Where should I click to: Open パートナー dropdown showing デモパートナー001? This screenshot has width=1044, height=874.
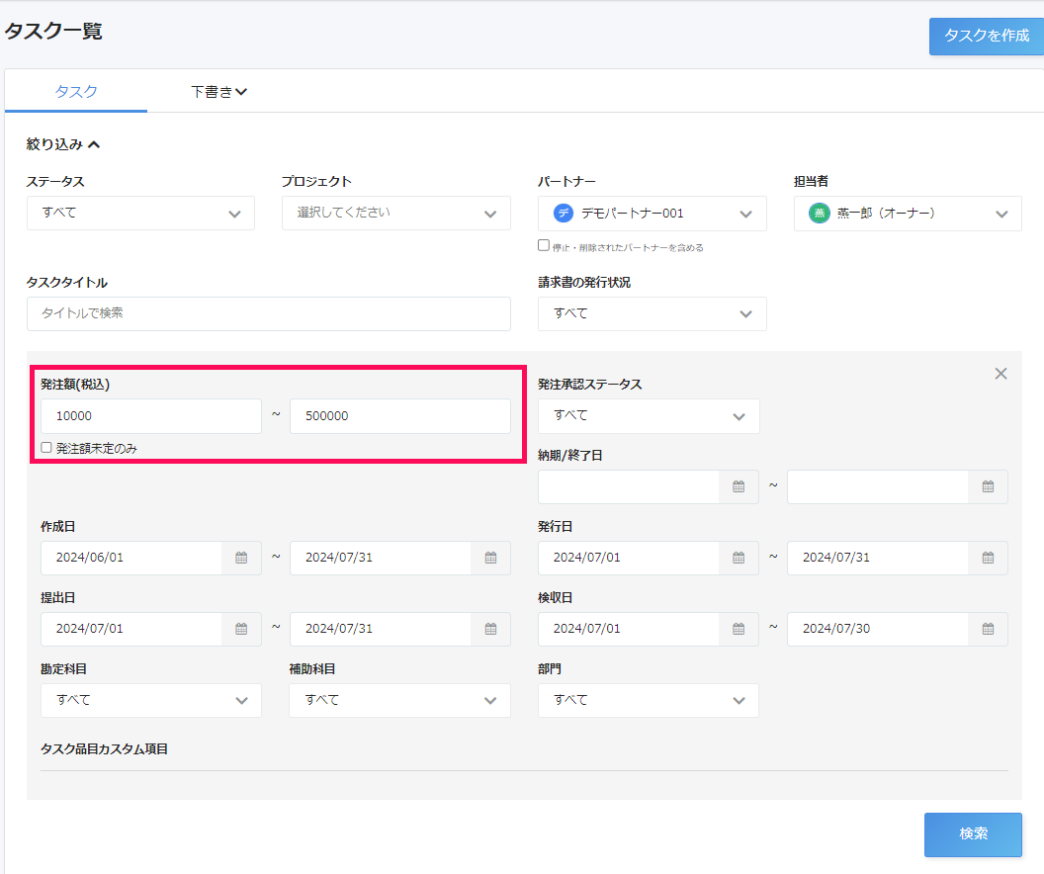(652, 213)
